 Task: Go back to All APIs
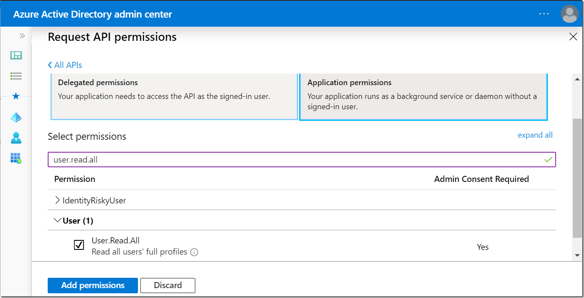pyautogui.click(x=65, y=65)
